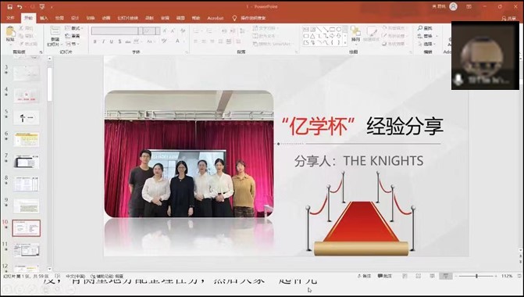Click the account profile avatar icon
The width and height of the screenshot is (524, 297).
[453, 6]
